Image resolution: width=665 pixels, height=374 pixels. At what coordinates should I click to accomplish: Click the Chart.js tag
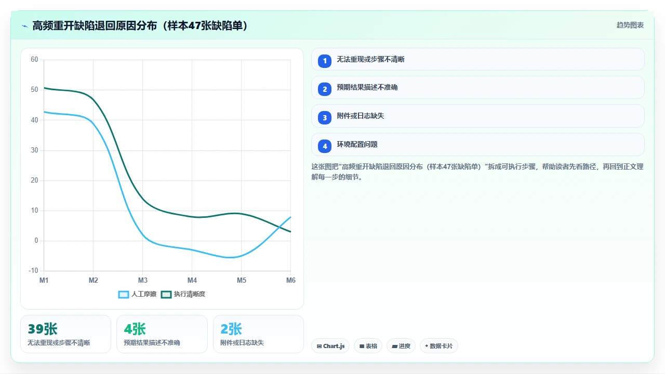(x=330, y=346)
